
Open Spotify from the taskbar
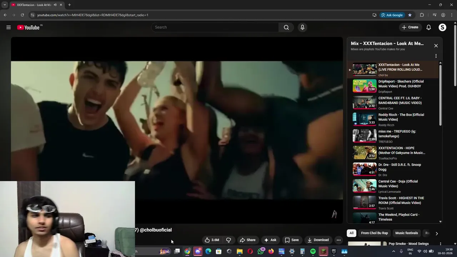[x=313, y=251]
